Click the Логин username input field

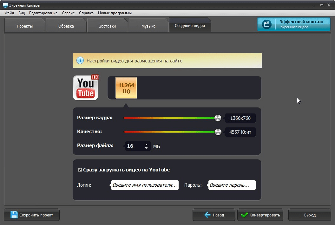coord(145,185)
